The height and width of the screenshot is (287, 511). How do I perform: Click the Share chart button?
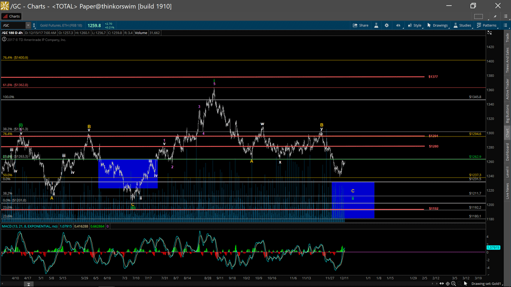[360, 25]
